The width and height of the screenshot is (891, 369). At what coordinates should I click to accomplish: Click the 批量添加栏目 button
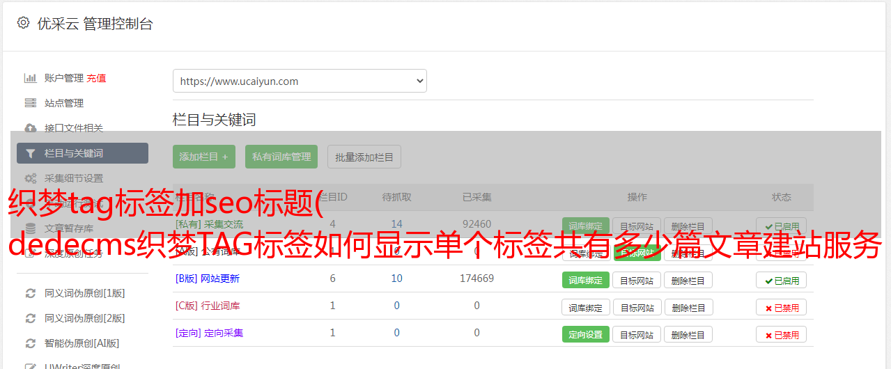(x=364, y=157)
